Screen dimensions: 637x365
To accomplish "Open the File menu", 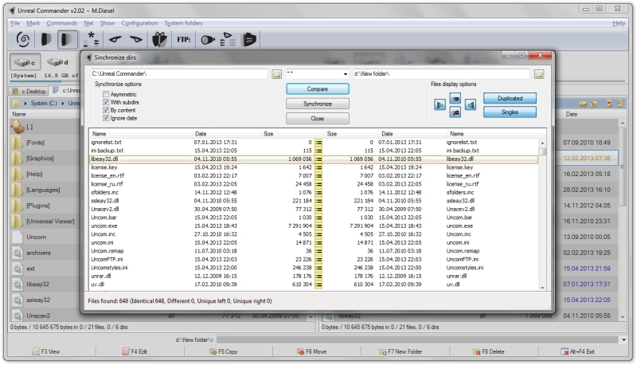I will tap(15, 23).
